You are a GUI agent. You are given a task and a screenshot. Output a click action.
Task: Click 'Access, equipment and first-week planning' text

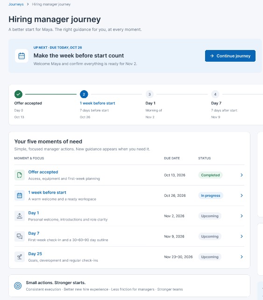pyautogui.click(x=64, y=179)
